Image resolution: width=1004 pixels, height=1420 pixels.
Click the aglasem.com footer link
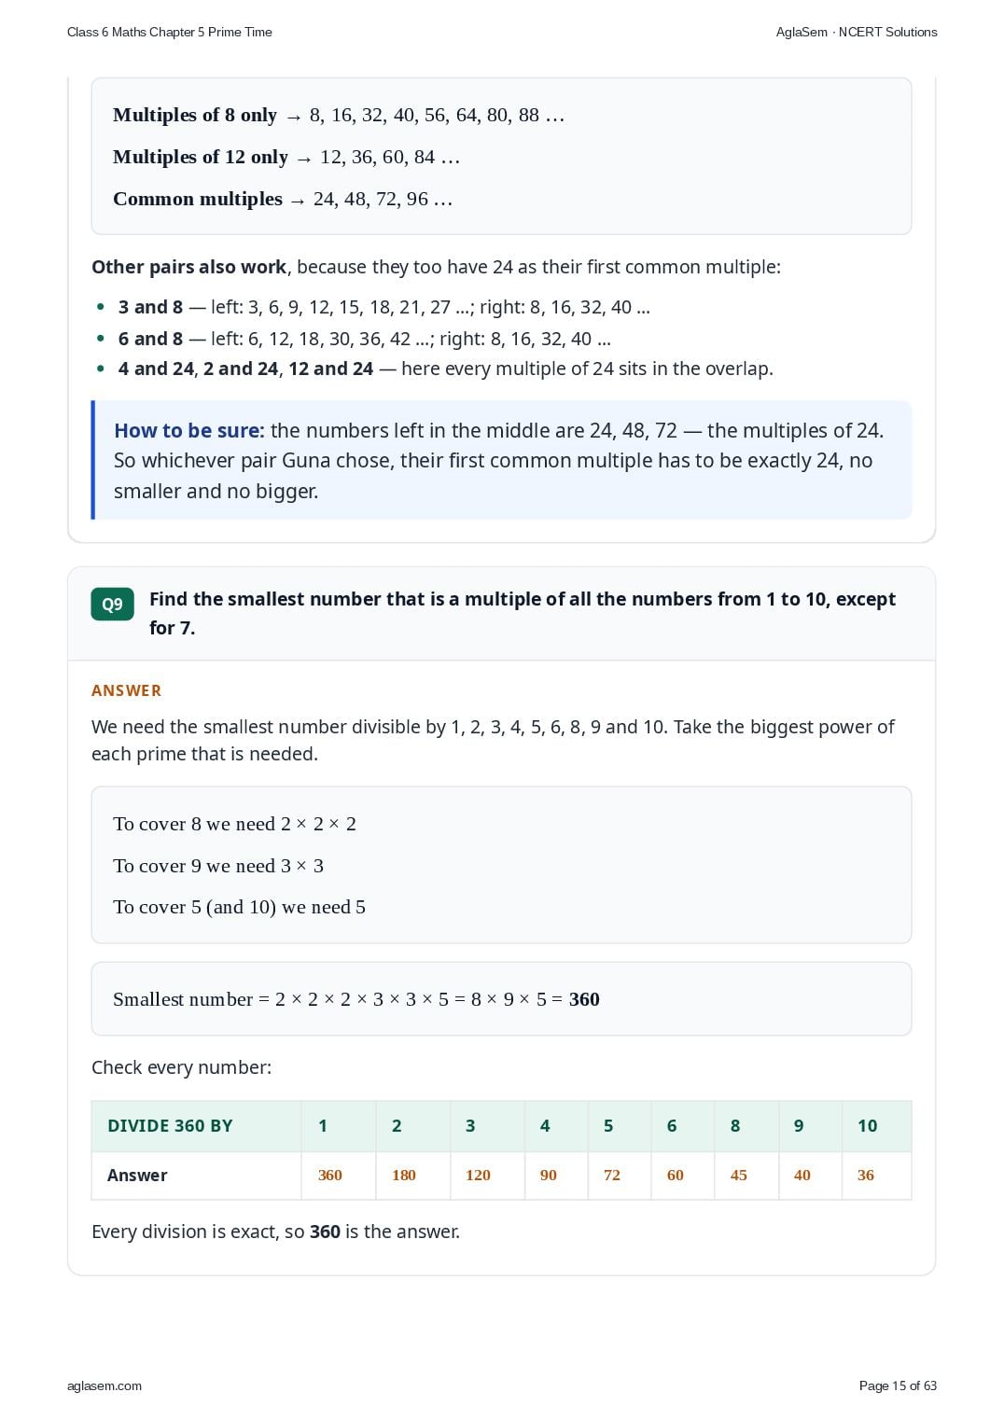105,1385
